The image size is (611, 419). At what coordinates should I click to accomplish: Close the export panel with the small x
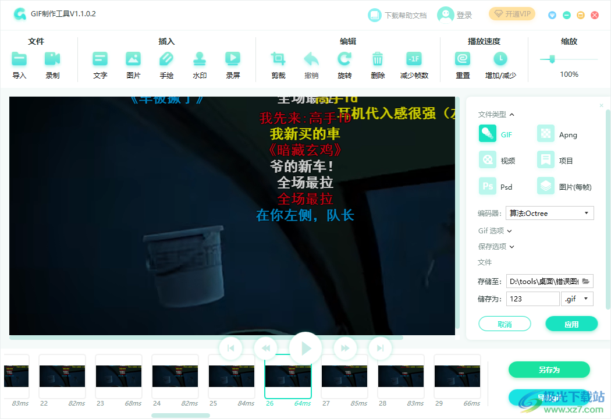[x=601, y=105]
